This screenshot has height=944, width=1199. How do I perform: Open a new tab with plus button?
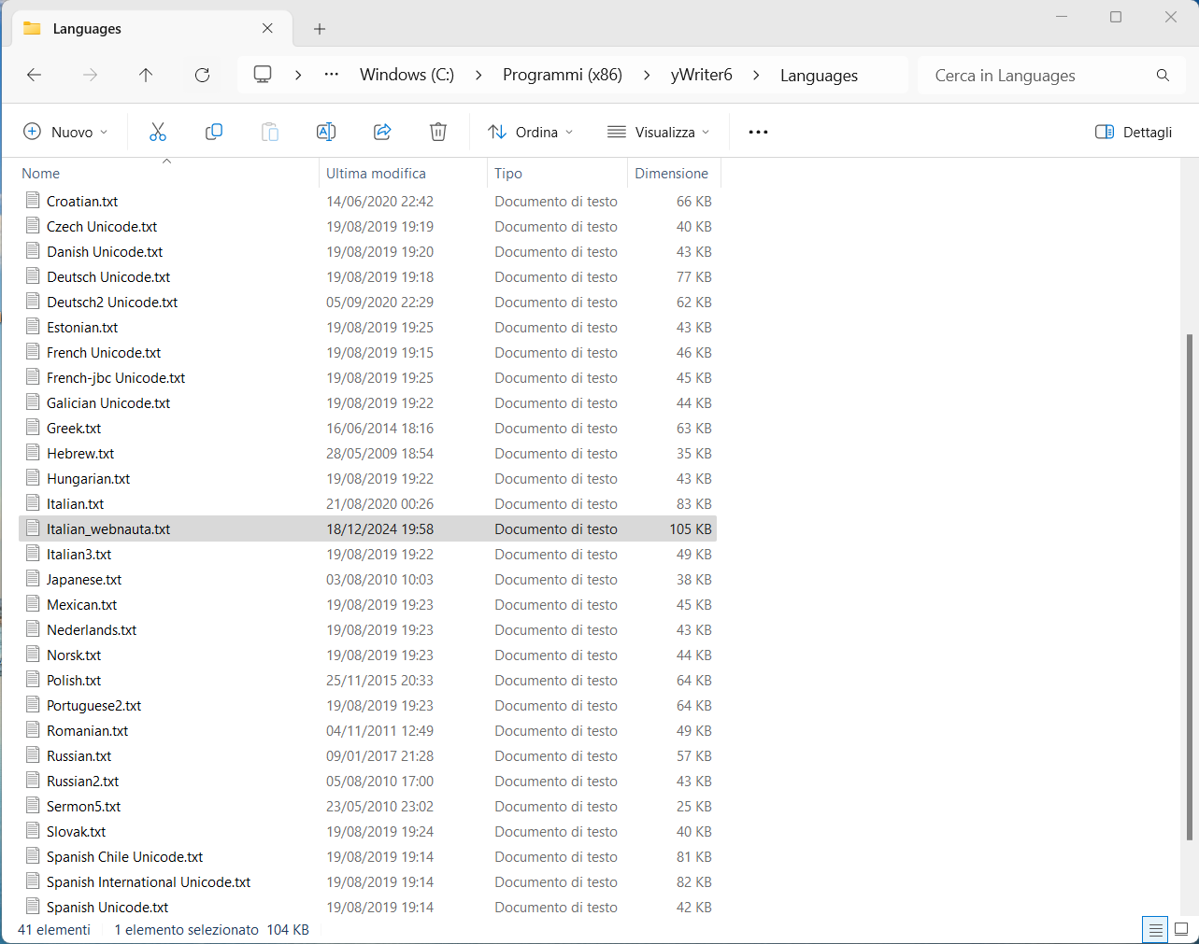pyautogui.click(x=320, y=29)
